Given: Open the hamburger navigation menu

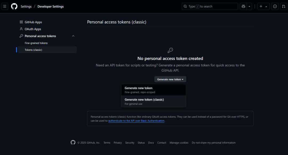Looking at the screenshot, I should (x=5, y=6).
